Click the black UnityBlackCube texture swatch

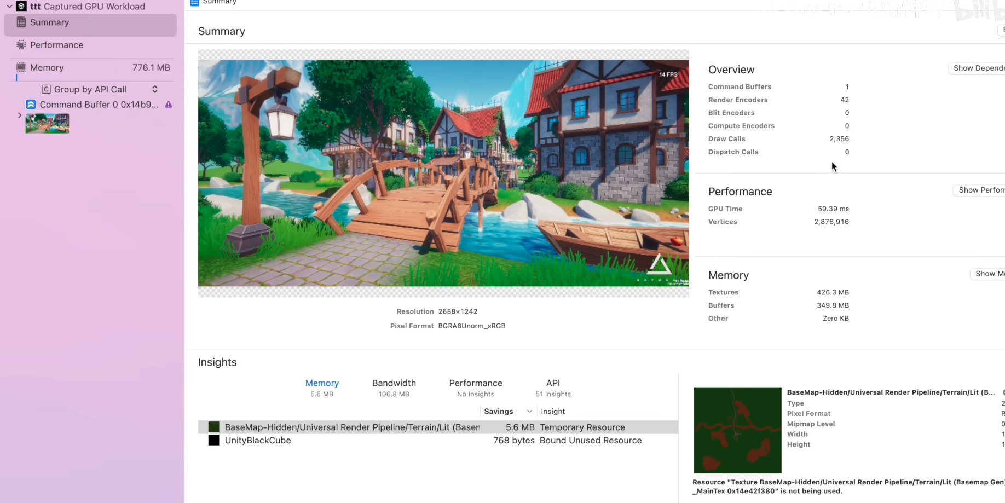(214, 441)
